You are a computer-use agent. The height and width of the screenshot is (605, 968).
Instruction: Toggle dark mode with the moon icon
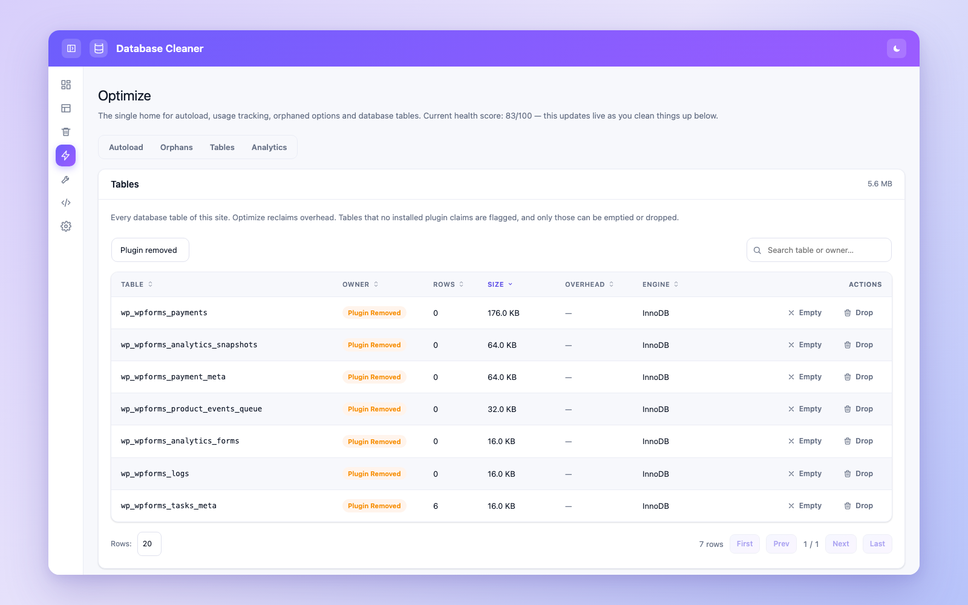point(897,48)
